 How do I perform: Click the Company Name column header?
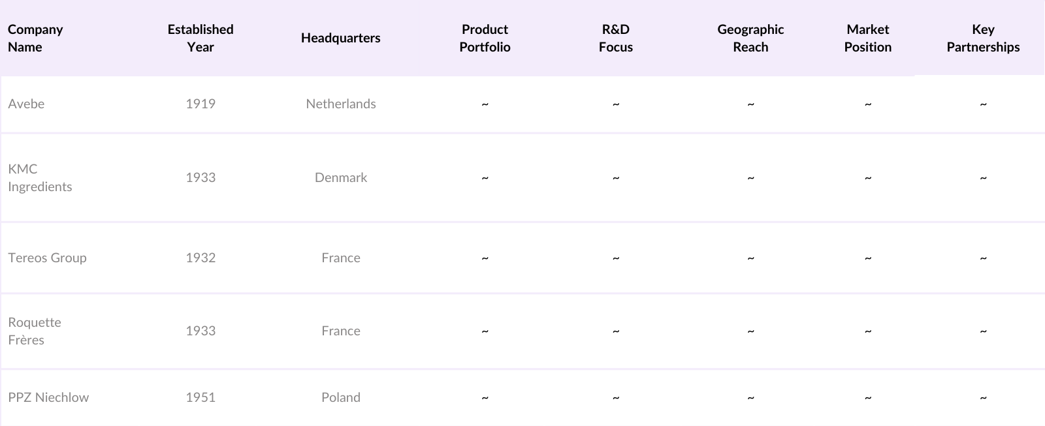(x=35, y=38)
